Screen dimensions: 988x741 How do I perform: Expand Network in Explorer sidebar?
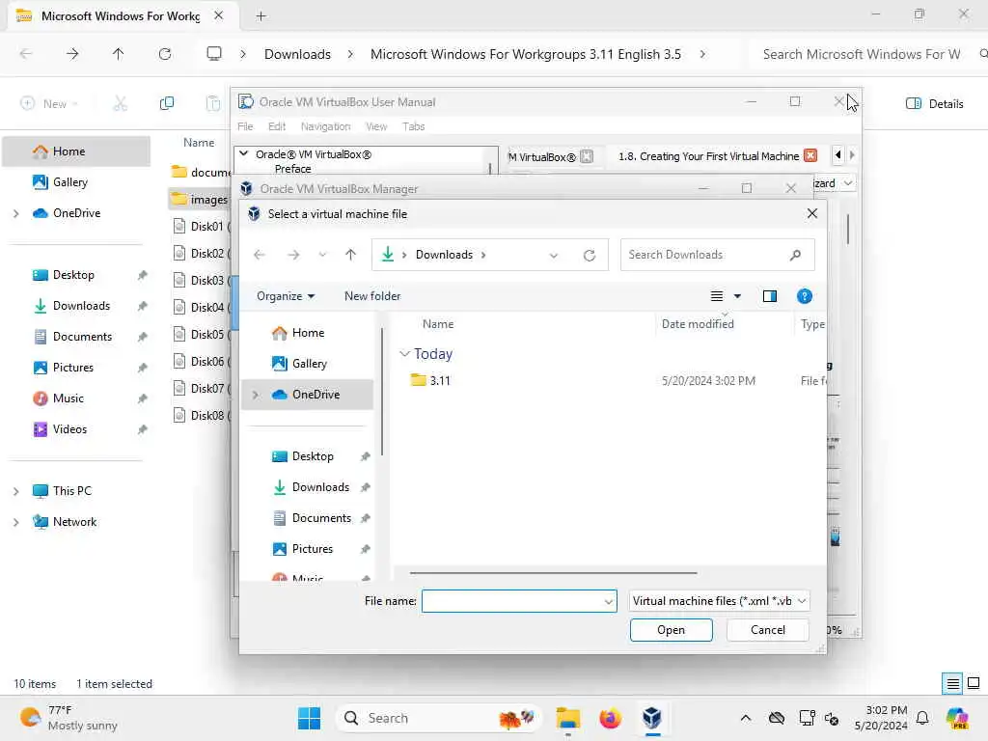pyautogui.click(x=16, y=522)
